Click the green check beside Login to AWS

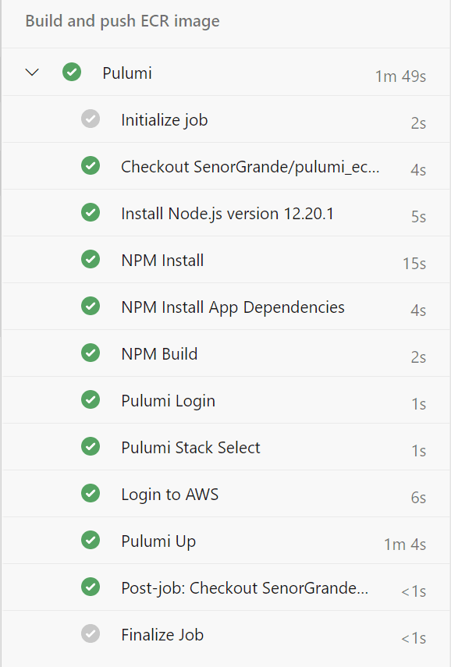(91, 493)
